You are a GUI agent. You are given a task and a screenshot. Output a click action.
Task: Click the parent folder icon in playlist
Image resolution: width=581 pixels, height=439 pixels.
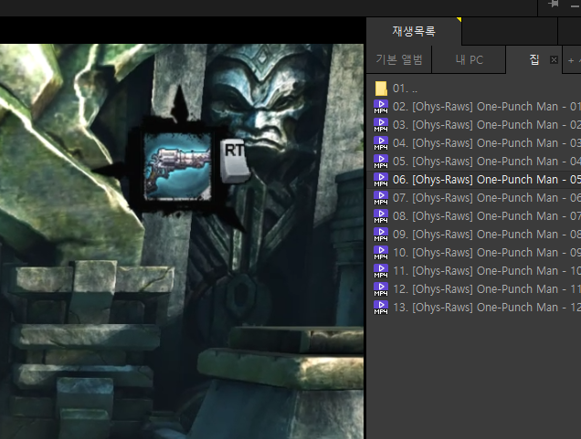pos(381,89)
